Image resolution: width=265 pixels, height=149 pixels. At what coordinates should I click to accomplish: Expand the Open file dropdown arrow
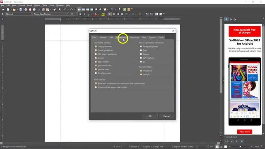pos(17,10)
